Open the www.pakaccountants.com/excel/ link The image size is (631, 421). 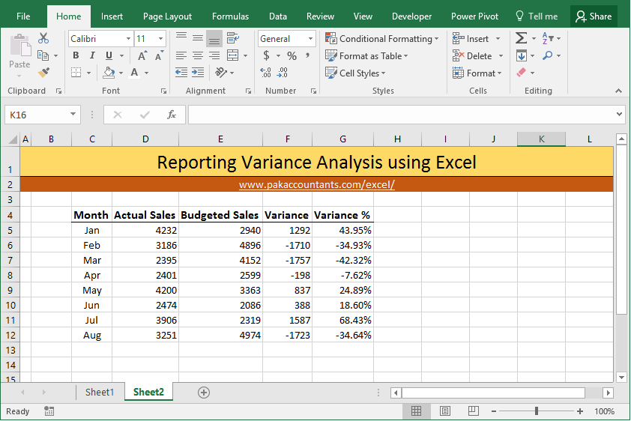pos(317,184)
